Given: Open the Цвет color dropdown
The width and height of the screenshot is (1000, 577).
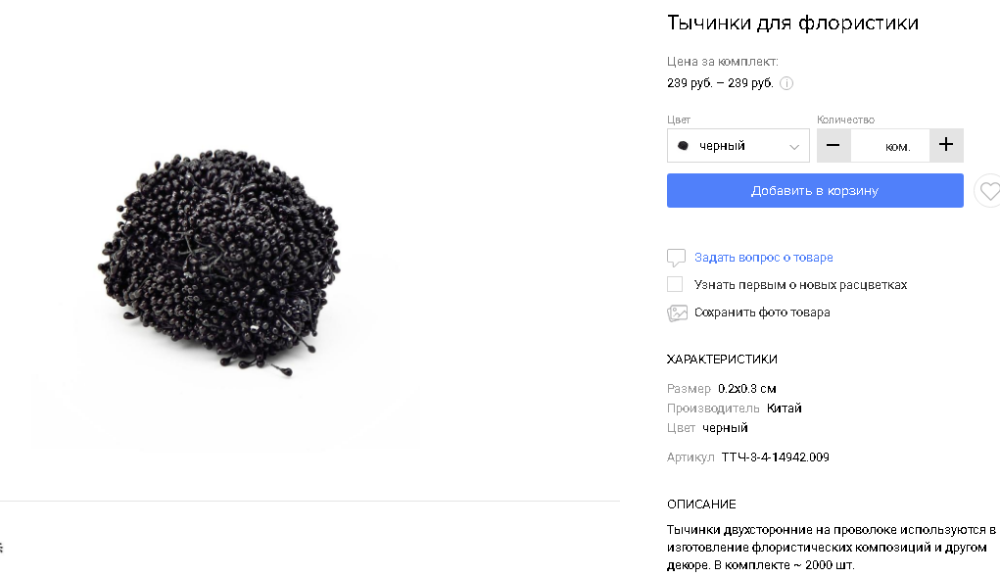Looking at the screenshot, I should [x=738, y=145].
